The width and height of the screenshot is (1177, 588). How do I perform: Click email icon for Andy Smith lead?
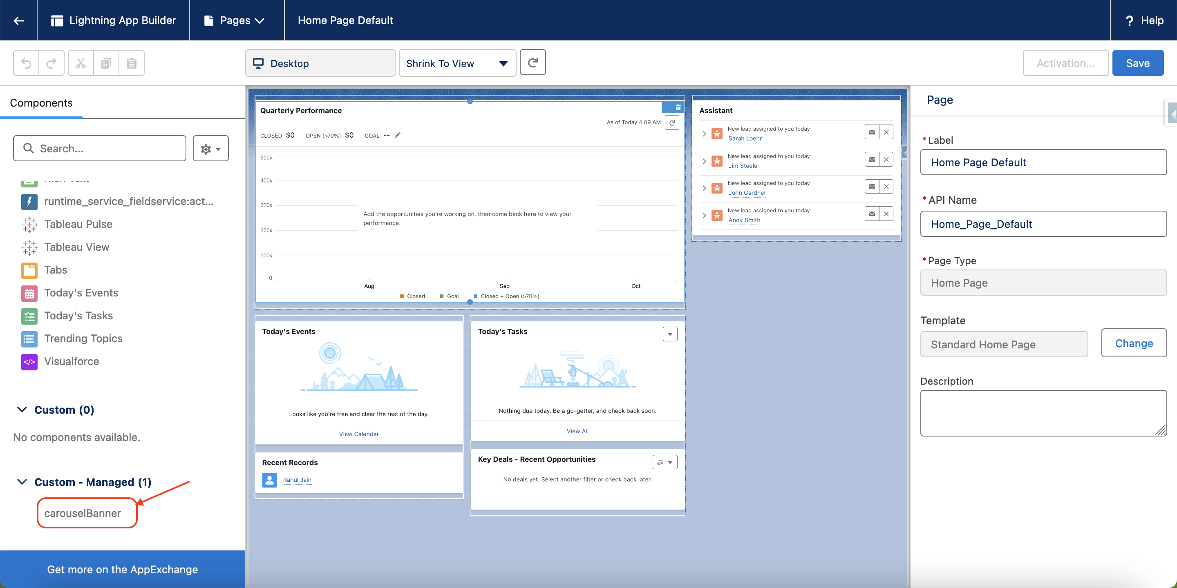tap(872, 214)
